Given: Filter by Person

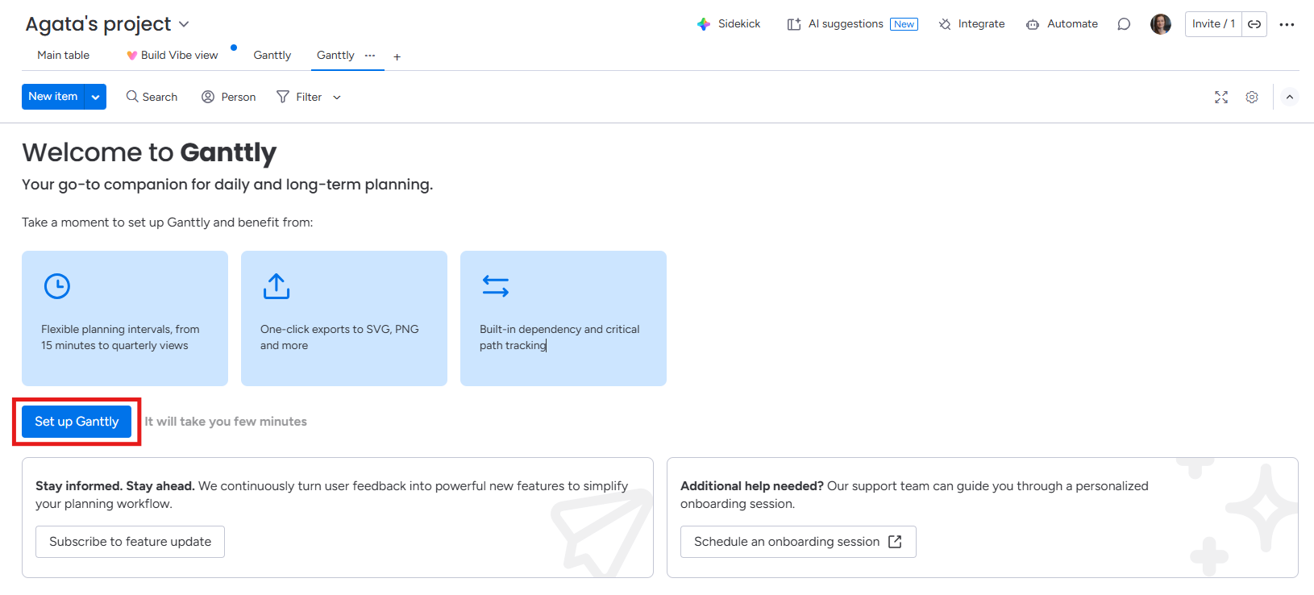Looking at the screenshot, I should [x=229, y=97].
